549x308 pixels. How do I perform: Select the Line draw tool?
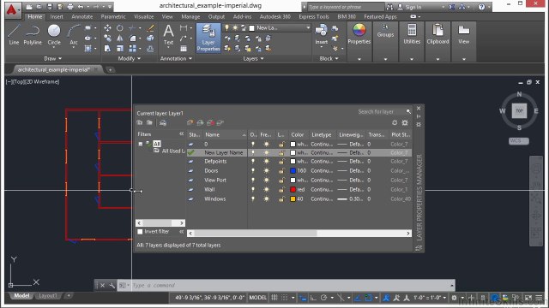click(14, 34)
